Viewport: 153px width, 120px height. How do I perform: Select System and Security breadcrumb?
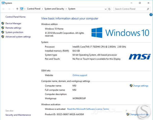click(x=55, y=9)
